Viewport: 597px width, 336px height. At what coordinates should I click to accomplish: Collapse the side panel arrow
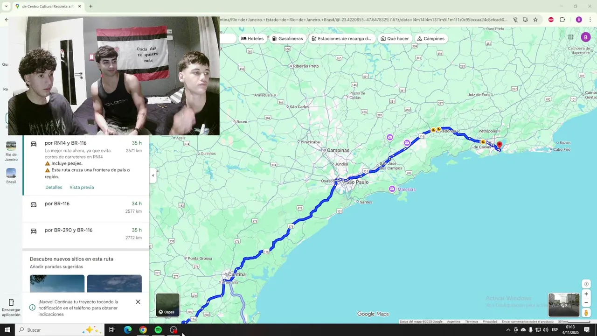click(x=153, y=175)
